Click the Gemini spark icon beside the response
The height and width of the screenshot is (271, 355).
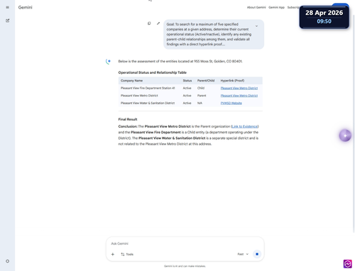tap(108, 62)
